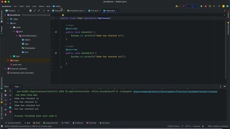The image size is (230, 129).
Task: Click implements gutter icon beside checkOut method
Action: click(56, 53)
